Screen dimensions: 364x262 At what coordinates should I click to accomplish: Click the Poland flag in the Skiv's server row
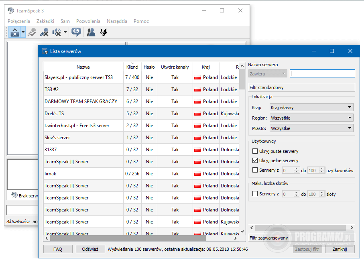(x=197, y=138)
